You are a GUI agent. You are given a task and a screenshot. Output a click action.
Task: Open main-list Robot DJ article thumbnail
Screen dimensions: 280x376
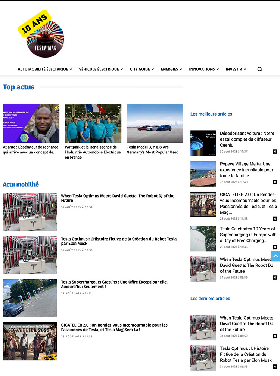[30, 212]
